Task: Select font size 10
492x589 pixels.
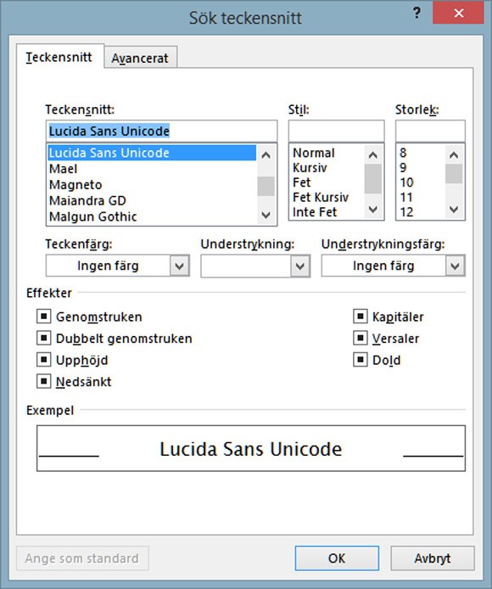Action: (421, 182)
